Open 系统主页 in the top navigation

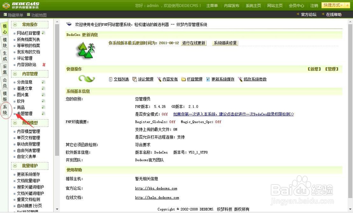[x=253, y=6]
